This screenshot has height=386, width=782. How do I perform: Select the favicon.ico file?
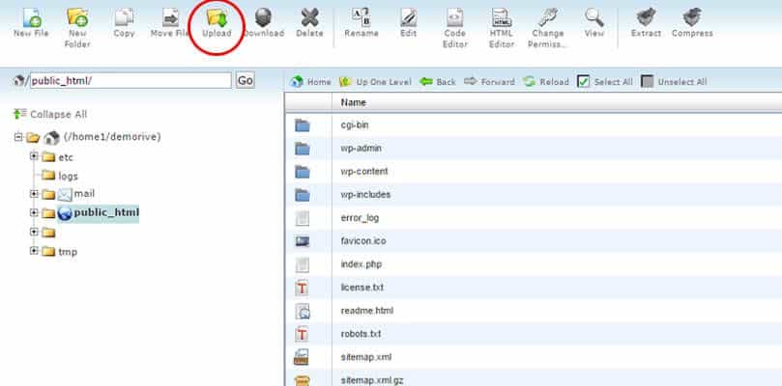coord(534,241)
